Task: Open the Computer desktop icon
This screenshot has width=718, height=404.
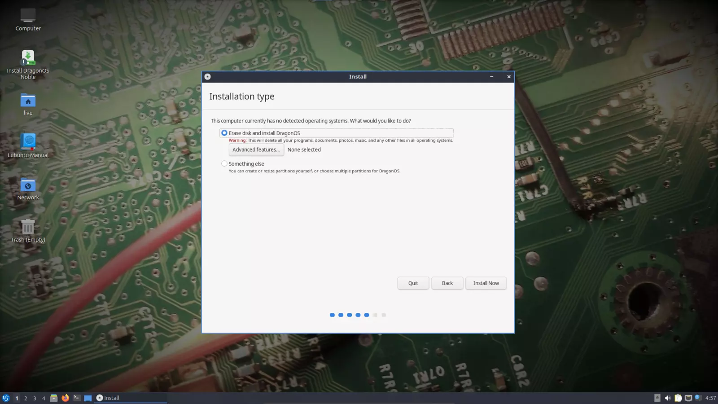Action: click(x=28, y=20)
